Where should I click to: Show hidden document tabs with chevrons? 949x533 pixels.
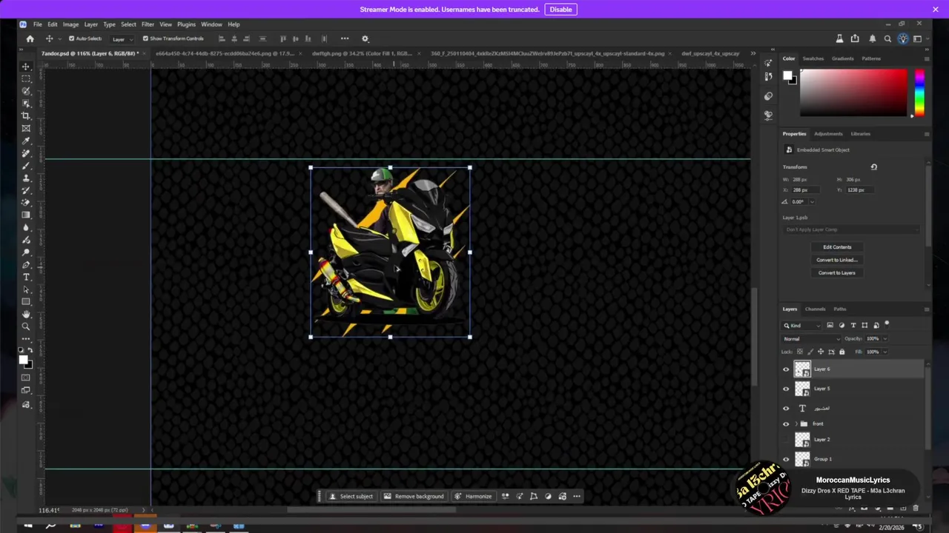[753, 53]
